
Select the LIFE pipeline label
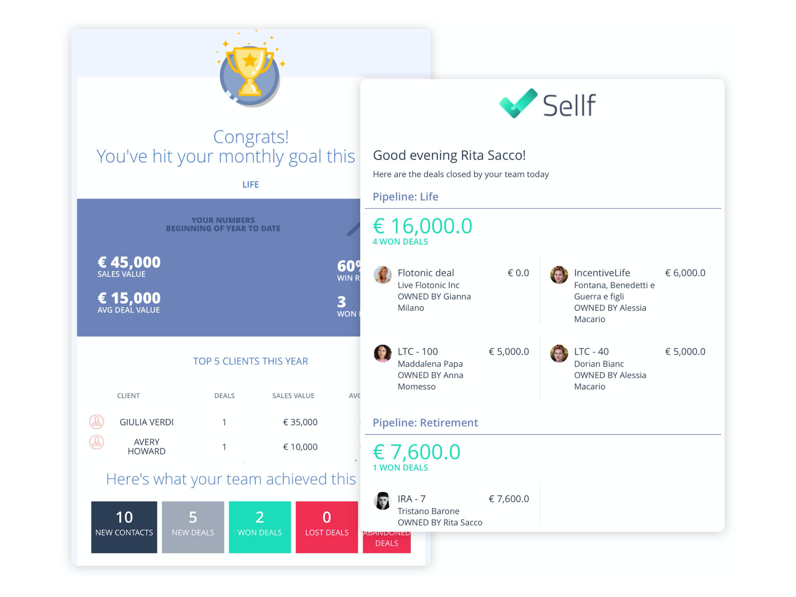click(x=251, y=185)
